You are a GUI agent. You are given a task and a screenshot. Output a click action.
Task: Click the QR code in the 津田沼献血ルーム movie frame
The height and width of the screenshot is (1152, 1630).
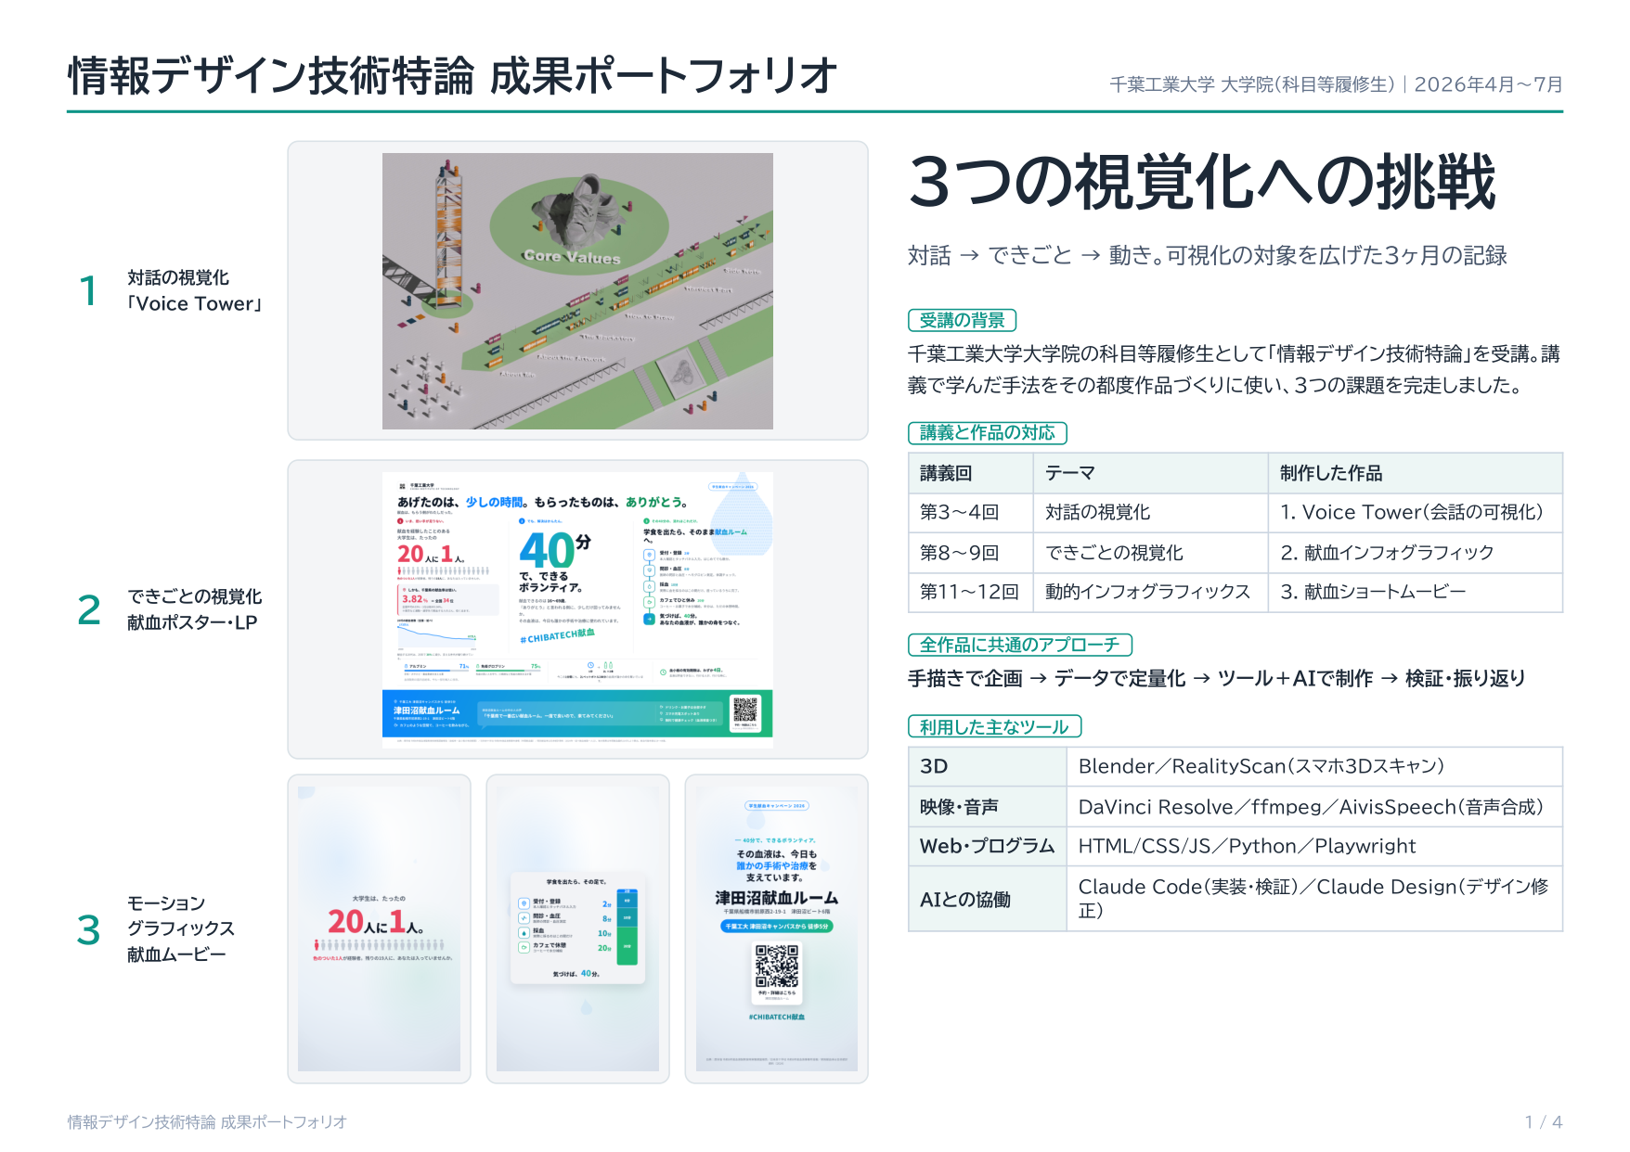pos(777,966)
